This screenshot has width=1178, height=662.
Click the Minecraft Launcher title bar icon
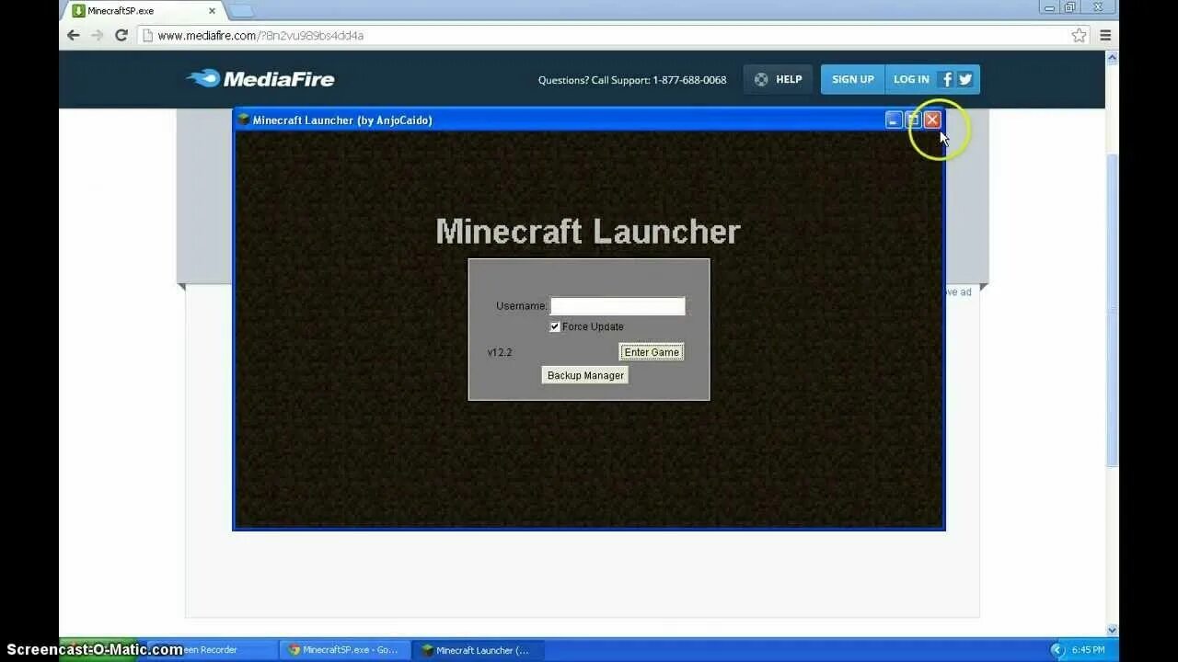coord(244,120)
